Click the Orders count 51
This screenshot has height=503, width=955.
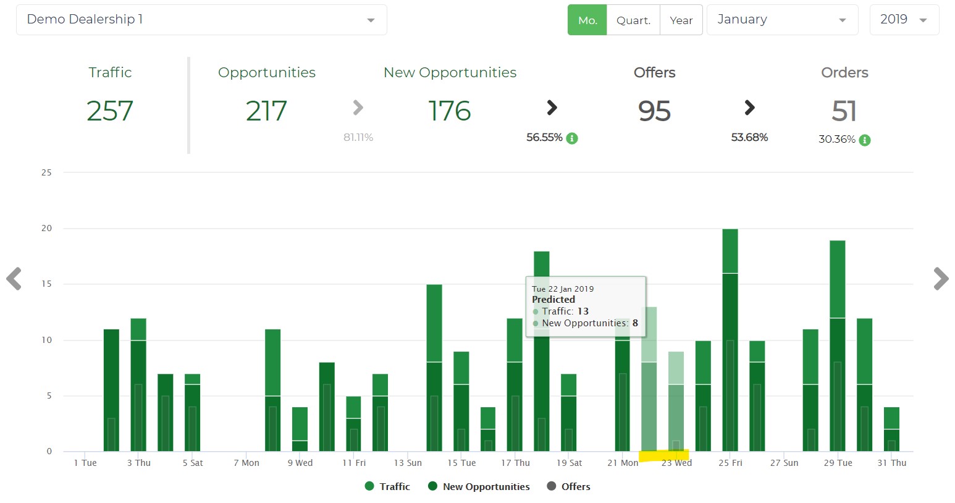pyautogui.click(x=844, y=112)
